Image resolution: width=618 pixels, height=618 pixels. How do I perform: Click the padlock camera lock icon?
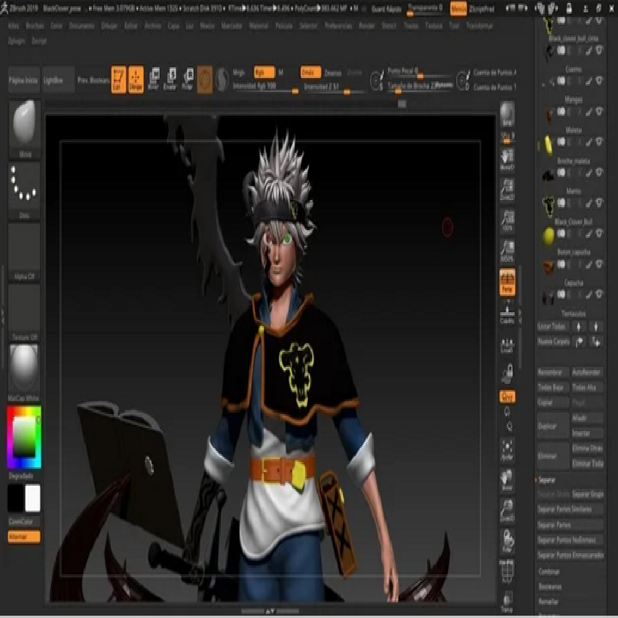[x=508, y=373]
